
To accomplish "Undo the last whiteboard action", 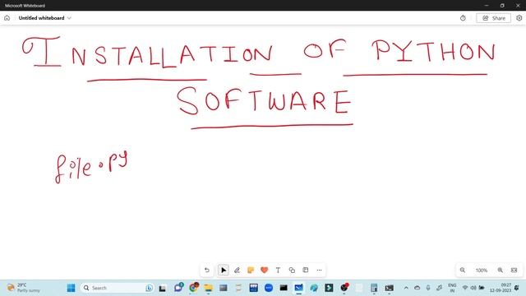I will (x=206, y=271).
